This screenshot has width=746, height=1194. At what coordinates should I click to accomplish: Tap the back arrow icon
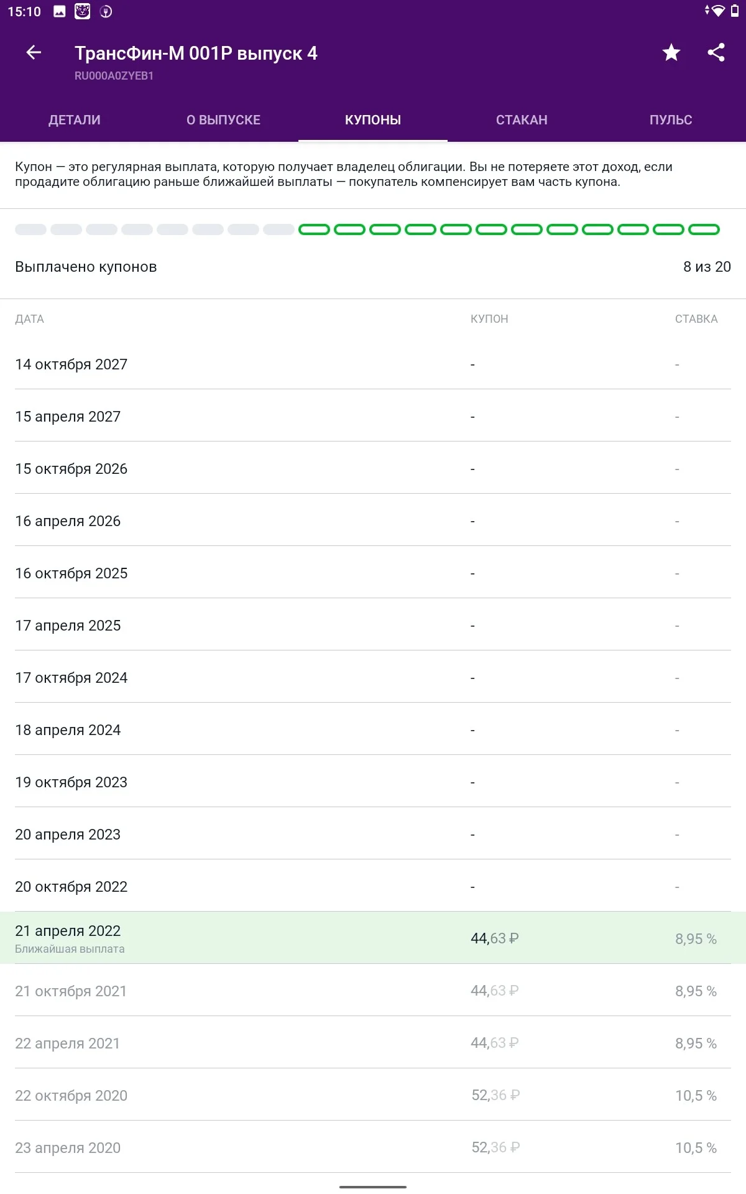(34, 53)
